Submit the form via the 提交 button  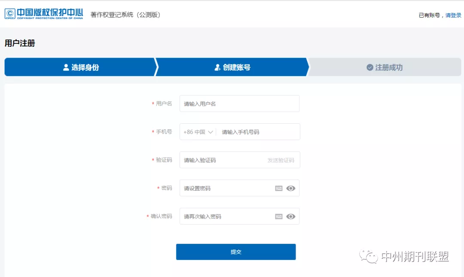(235, 252)
